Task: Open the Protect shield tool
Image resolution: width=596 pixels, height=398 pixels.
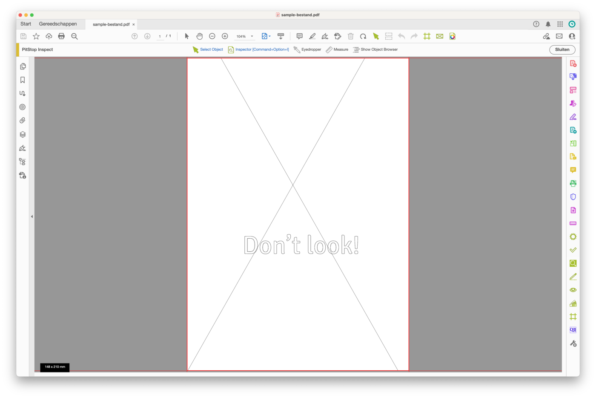Action: 573,197
